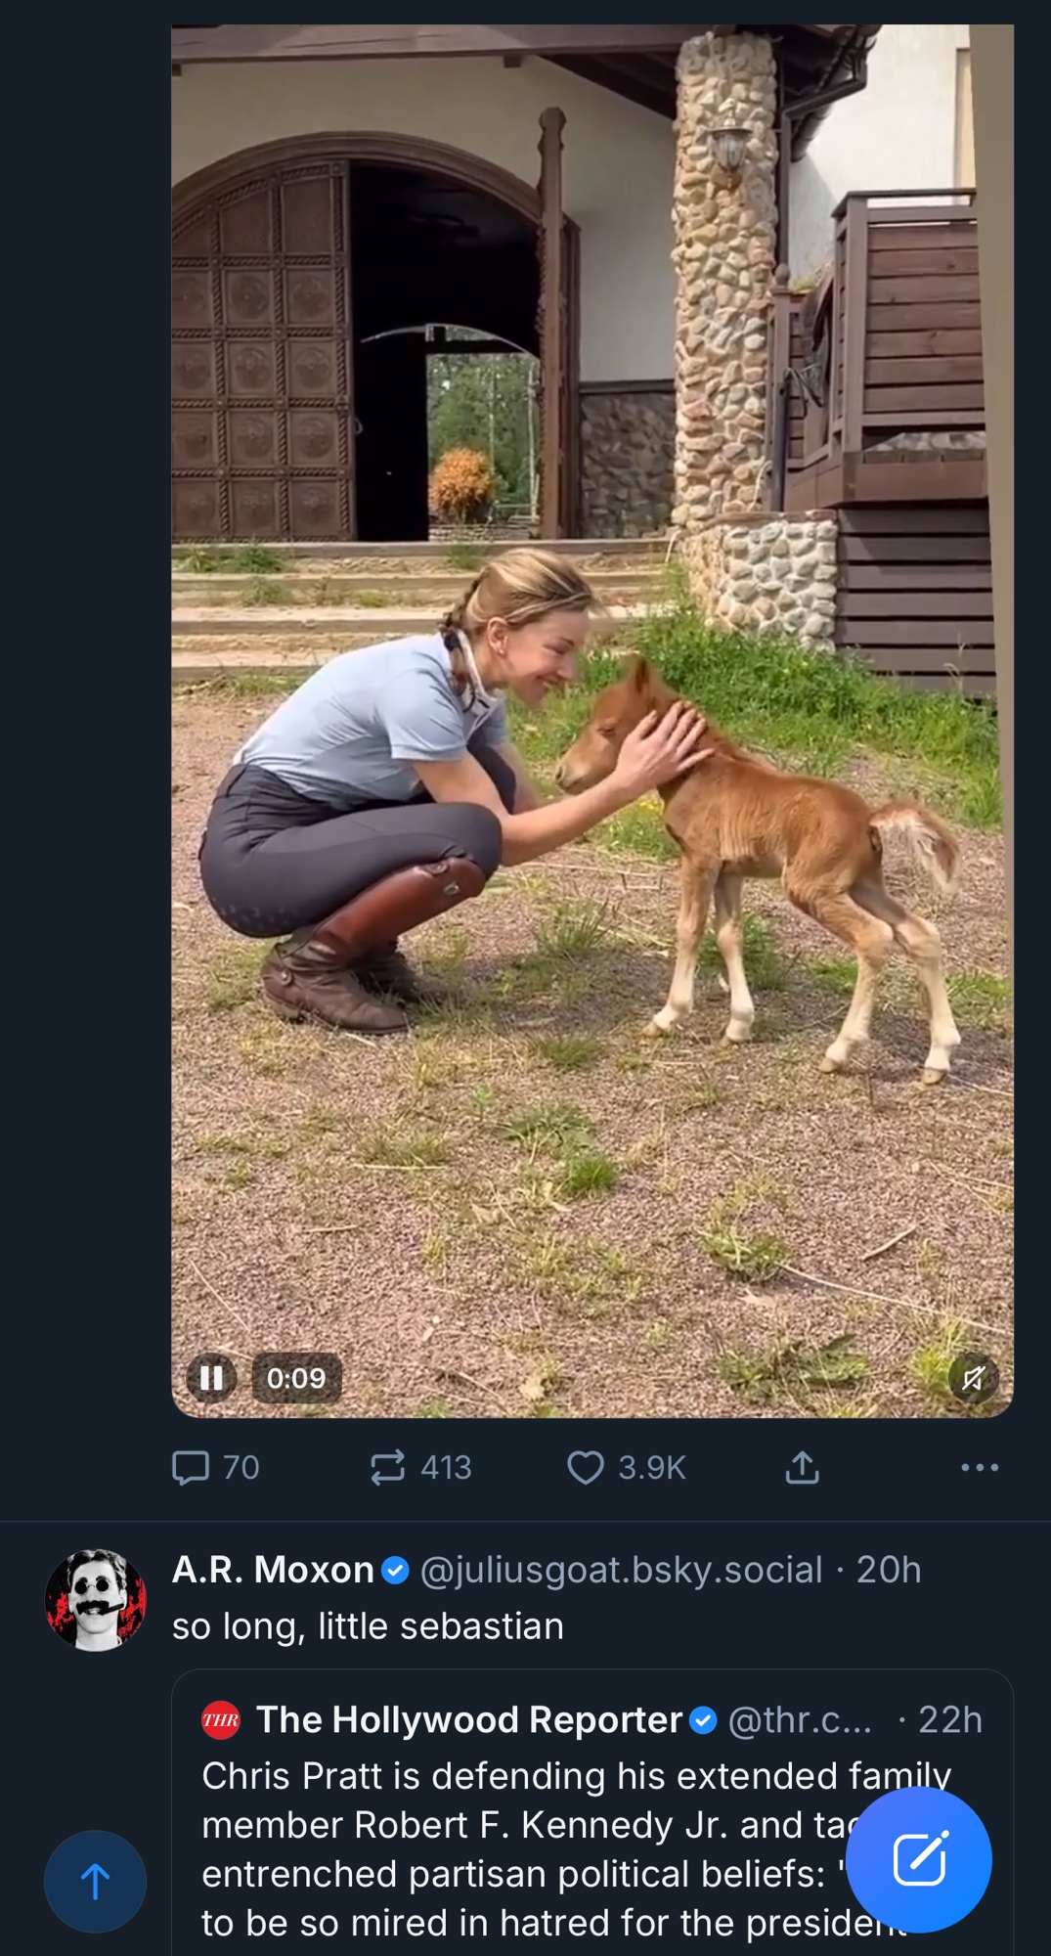The height and width of the screenshot is (1956, 1051).
Task: Compose a new post
Action: pos(918,1859)
